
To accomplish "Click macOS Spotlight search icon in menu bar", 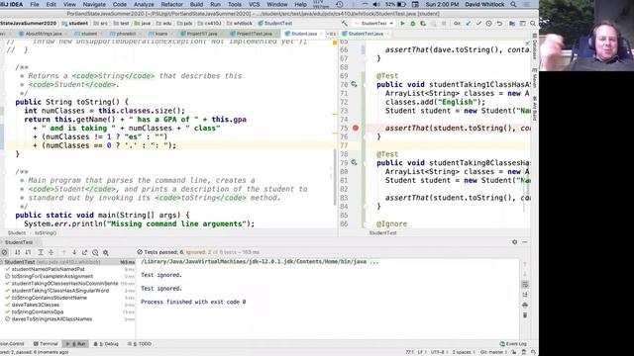I will coord(513,4).
